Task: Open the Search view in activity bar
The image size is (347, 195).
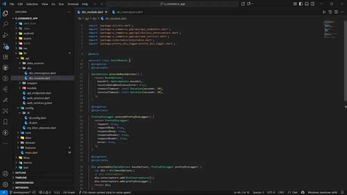Action: (x=5, y=24)
